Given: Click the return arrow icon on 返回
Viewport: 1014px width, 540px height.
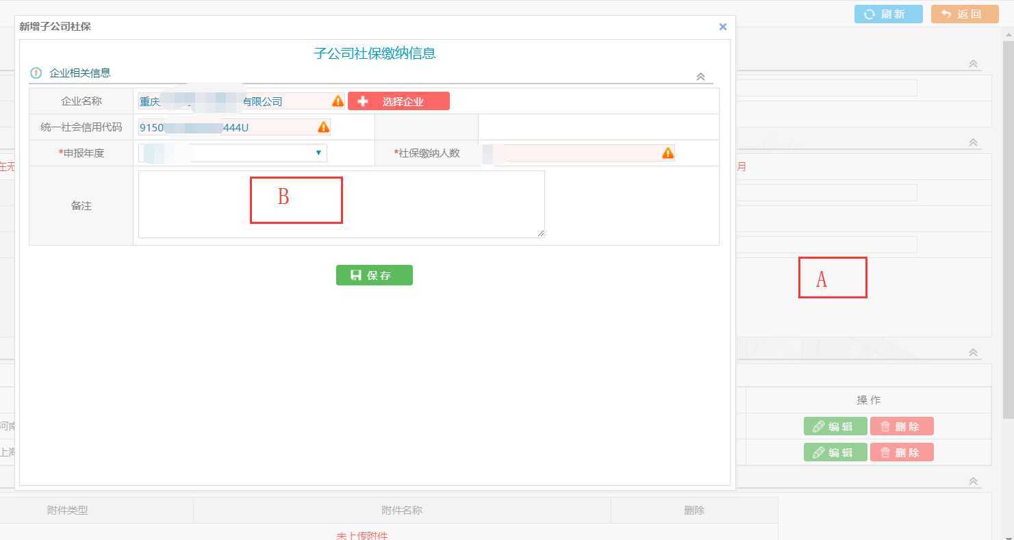Looking at the screenshot, I should [946, 14].
